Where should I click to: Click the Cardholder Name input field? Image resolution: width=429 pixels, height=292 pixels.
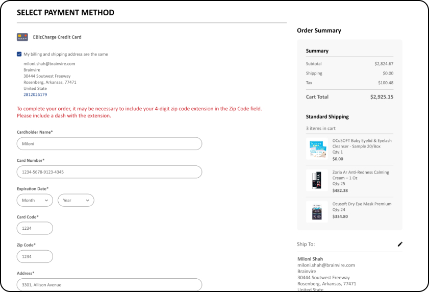[x=109, y=143]
